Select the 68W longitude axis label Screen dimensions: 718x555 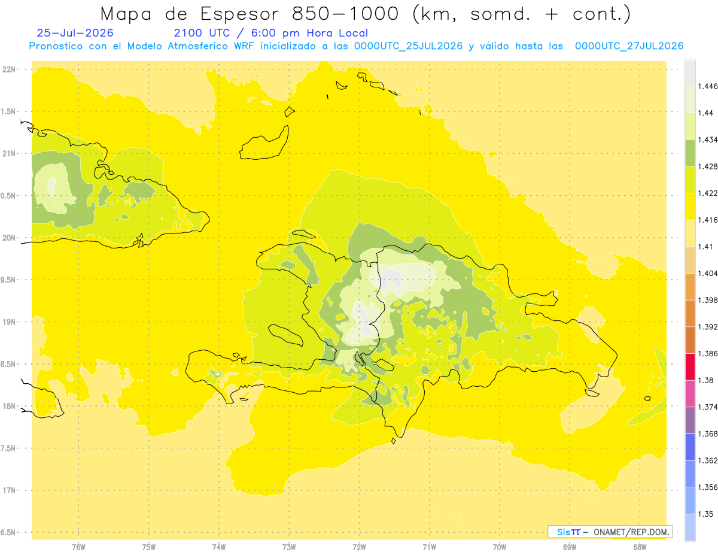coord(640,547)
